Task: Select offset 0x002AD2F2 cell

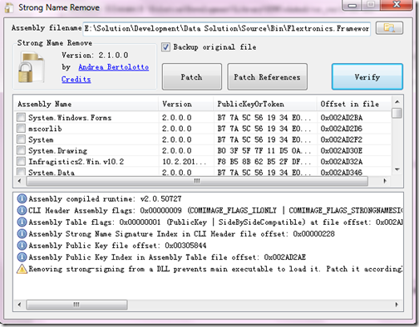Action: point(342,139)
